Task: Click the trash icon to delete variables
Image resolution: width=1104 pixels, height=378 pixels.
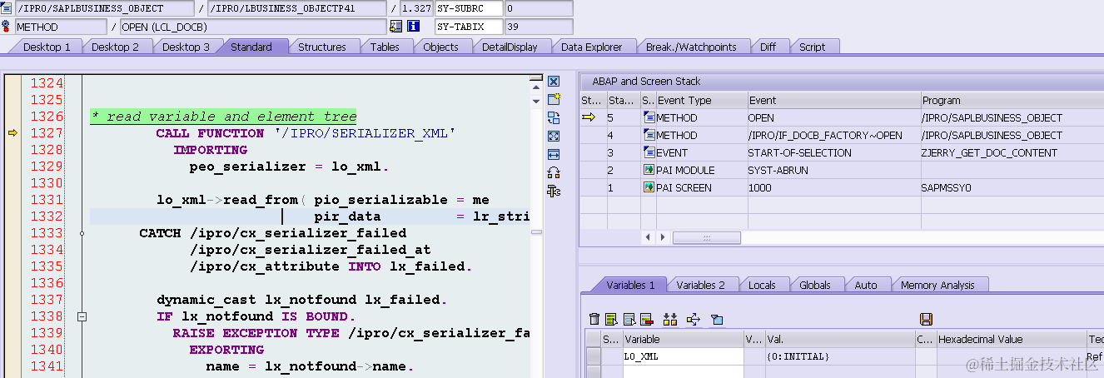Action: point(594,319)
